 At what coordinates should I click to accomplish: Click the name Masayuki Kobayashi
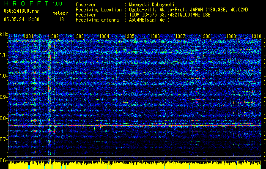coord(152,5)
